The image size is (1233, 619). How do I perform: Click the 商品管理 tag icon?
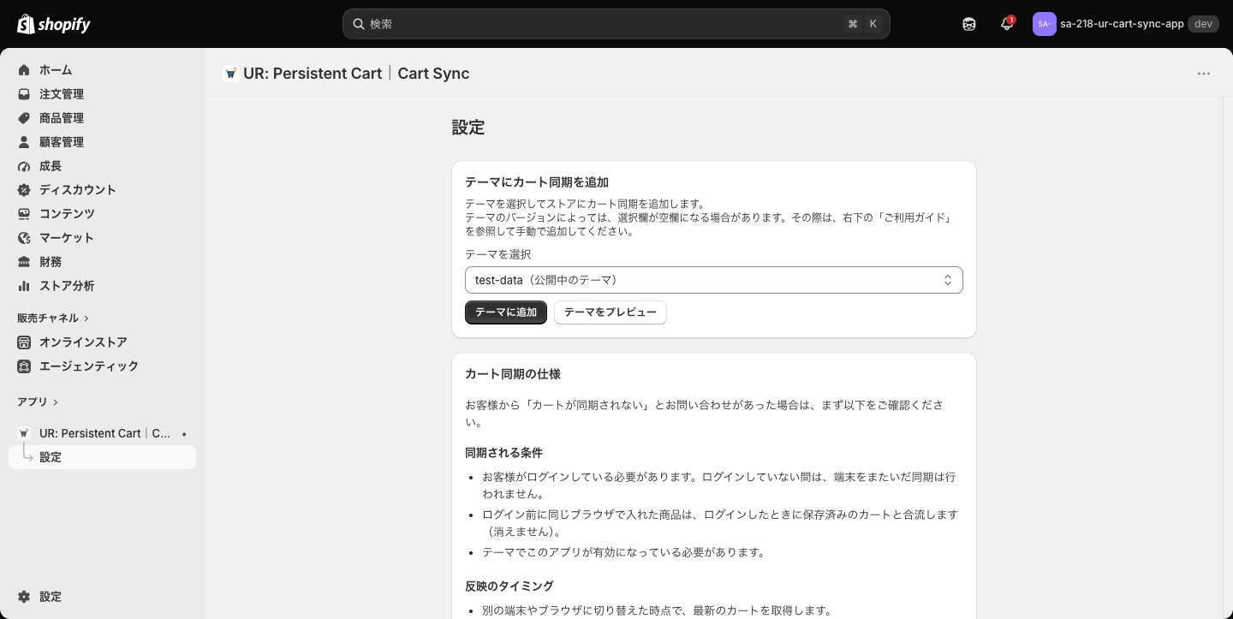24,118
